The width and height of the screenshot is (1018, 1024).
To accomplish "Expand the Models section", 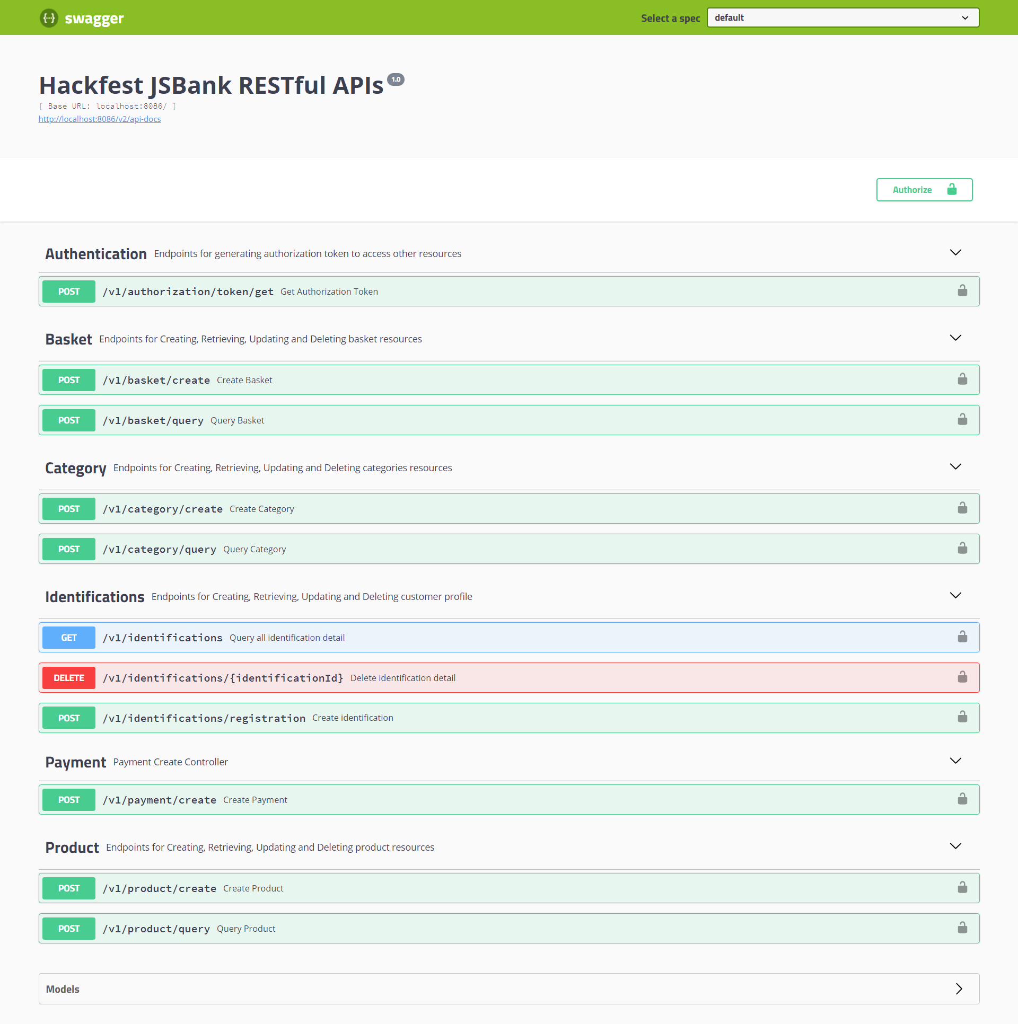I will tap(959, 989).
